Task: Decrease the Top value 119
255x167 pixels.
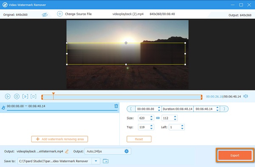Action: [x=151, y=129]
